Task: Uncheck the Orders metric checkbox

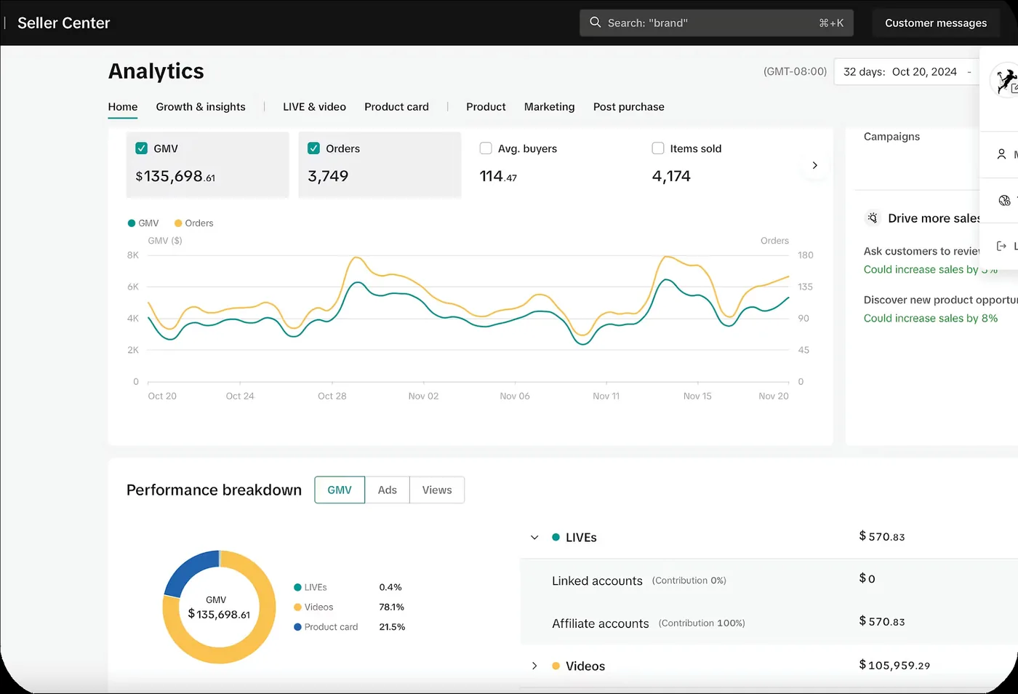Action: click(314, 148)
